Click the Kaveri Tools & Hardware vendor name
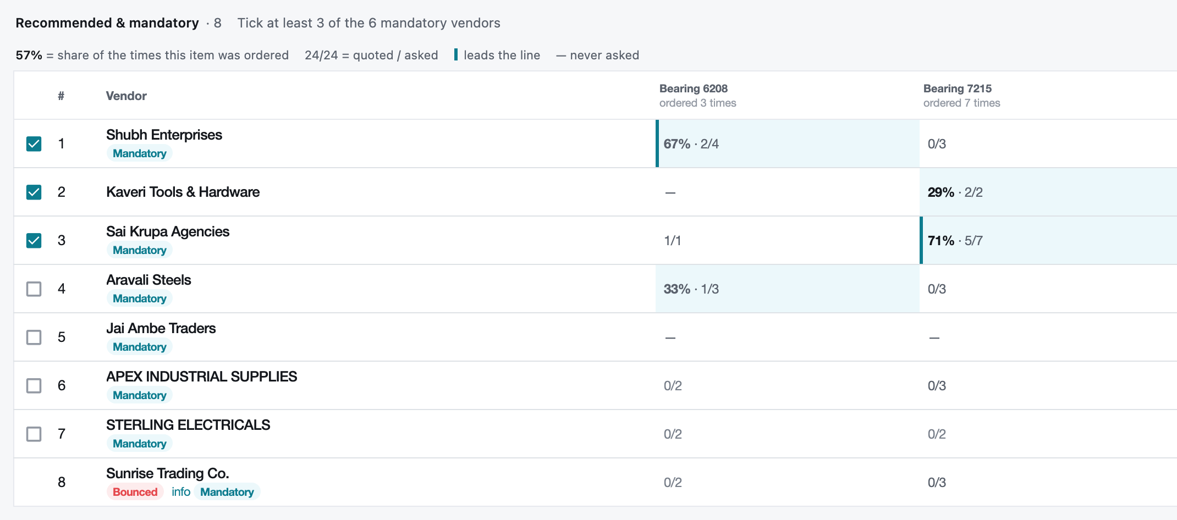Viewport: 1177px width, 520px height. (183, 192)
